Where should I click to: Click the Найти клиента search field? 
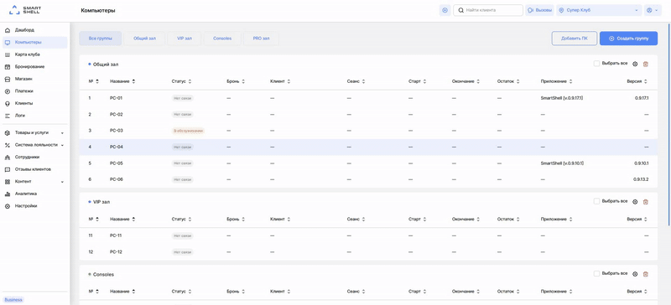[488, 10]
